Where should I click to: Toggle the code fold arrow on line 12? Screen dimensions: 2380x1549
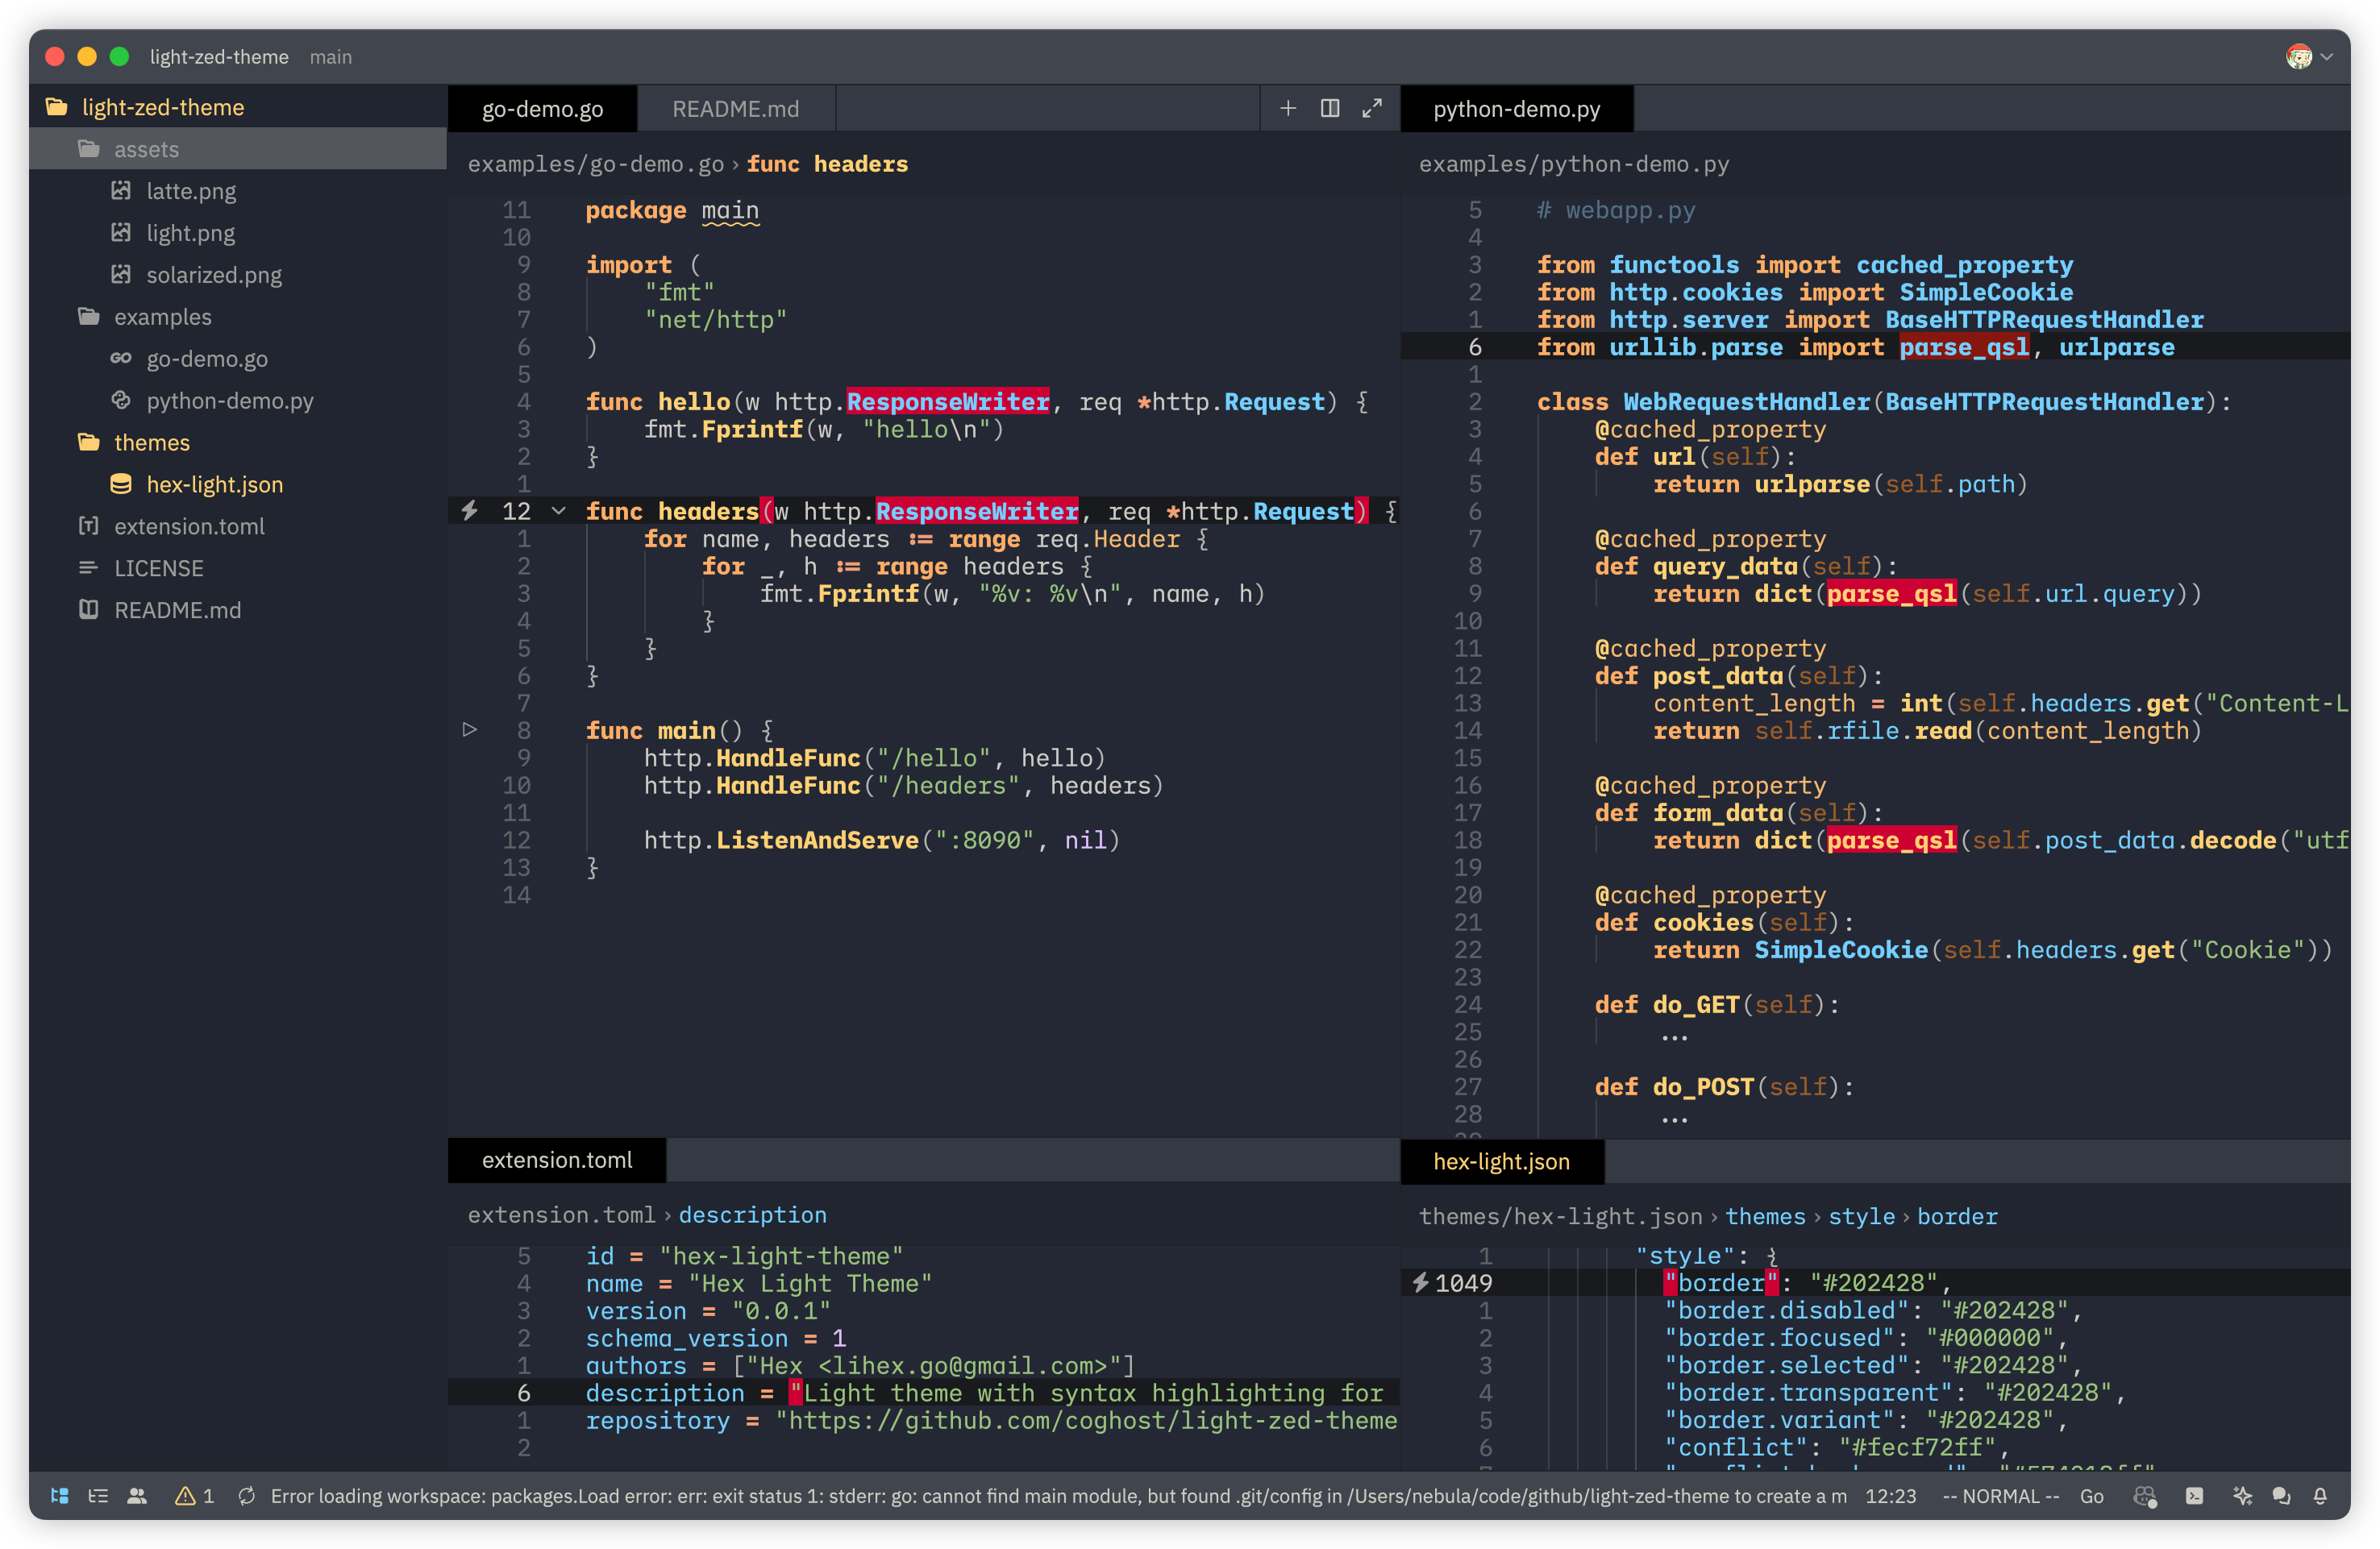coord(559,510)
